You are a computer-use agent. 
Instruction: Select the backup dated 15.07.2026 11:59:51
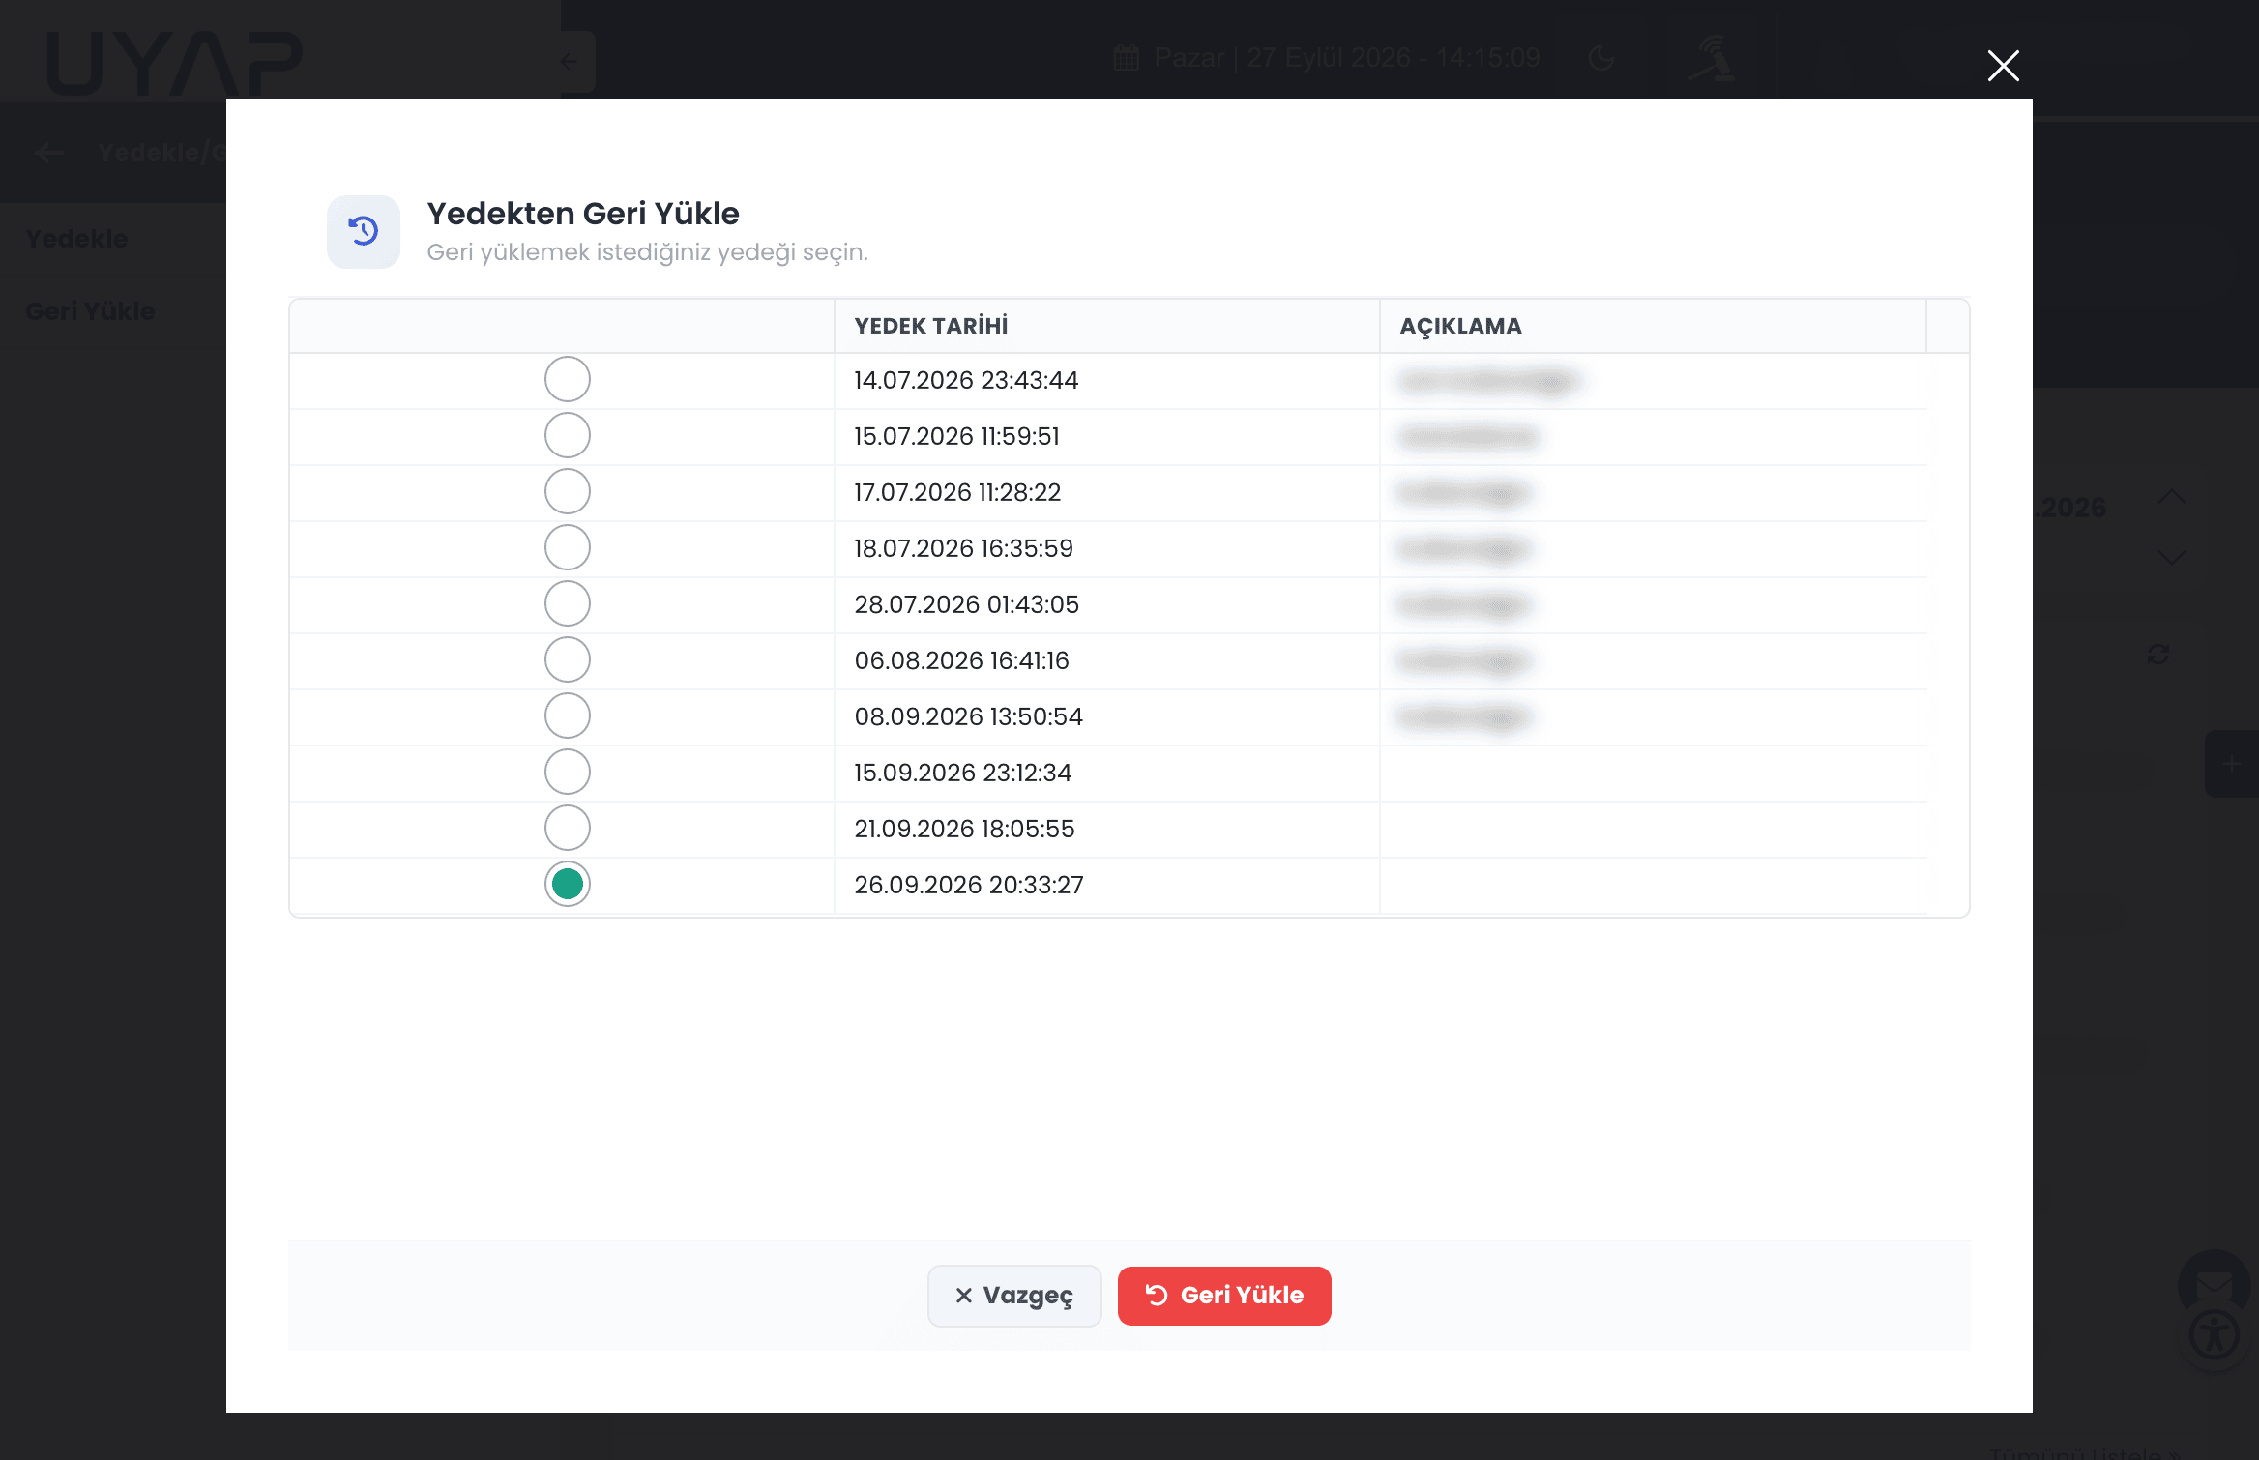[568, 435]
